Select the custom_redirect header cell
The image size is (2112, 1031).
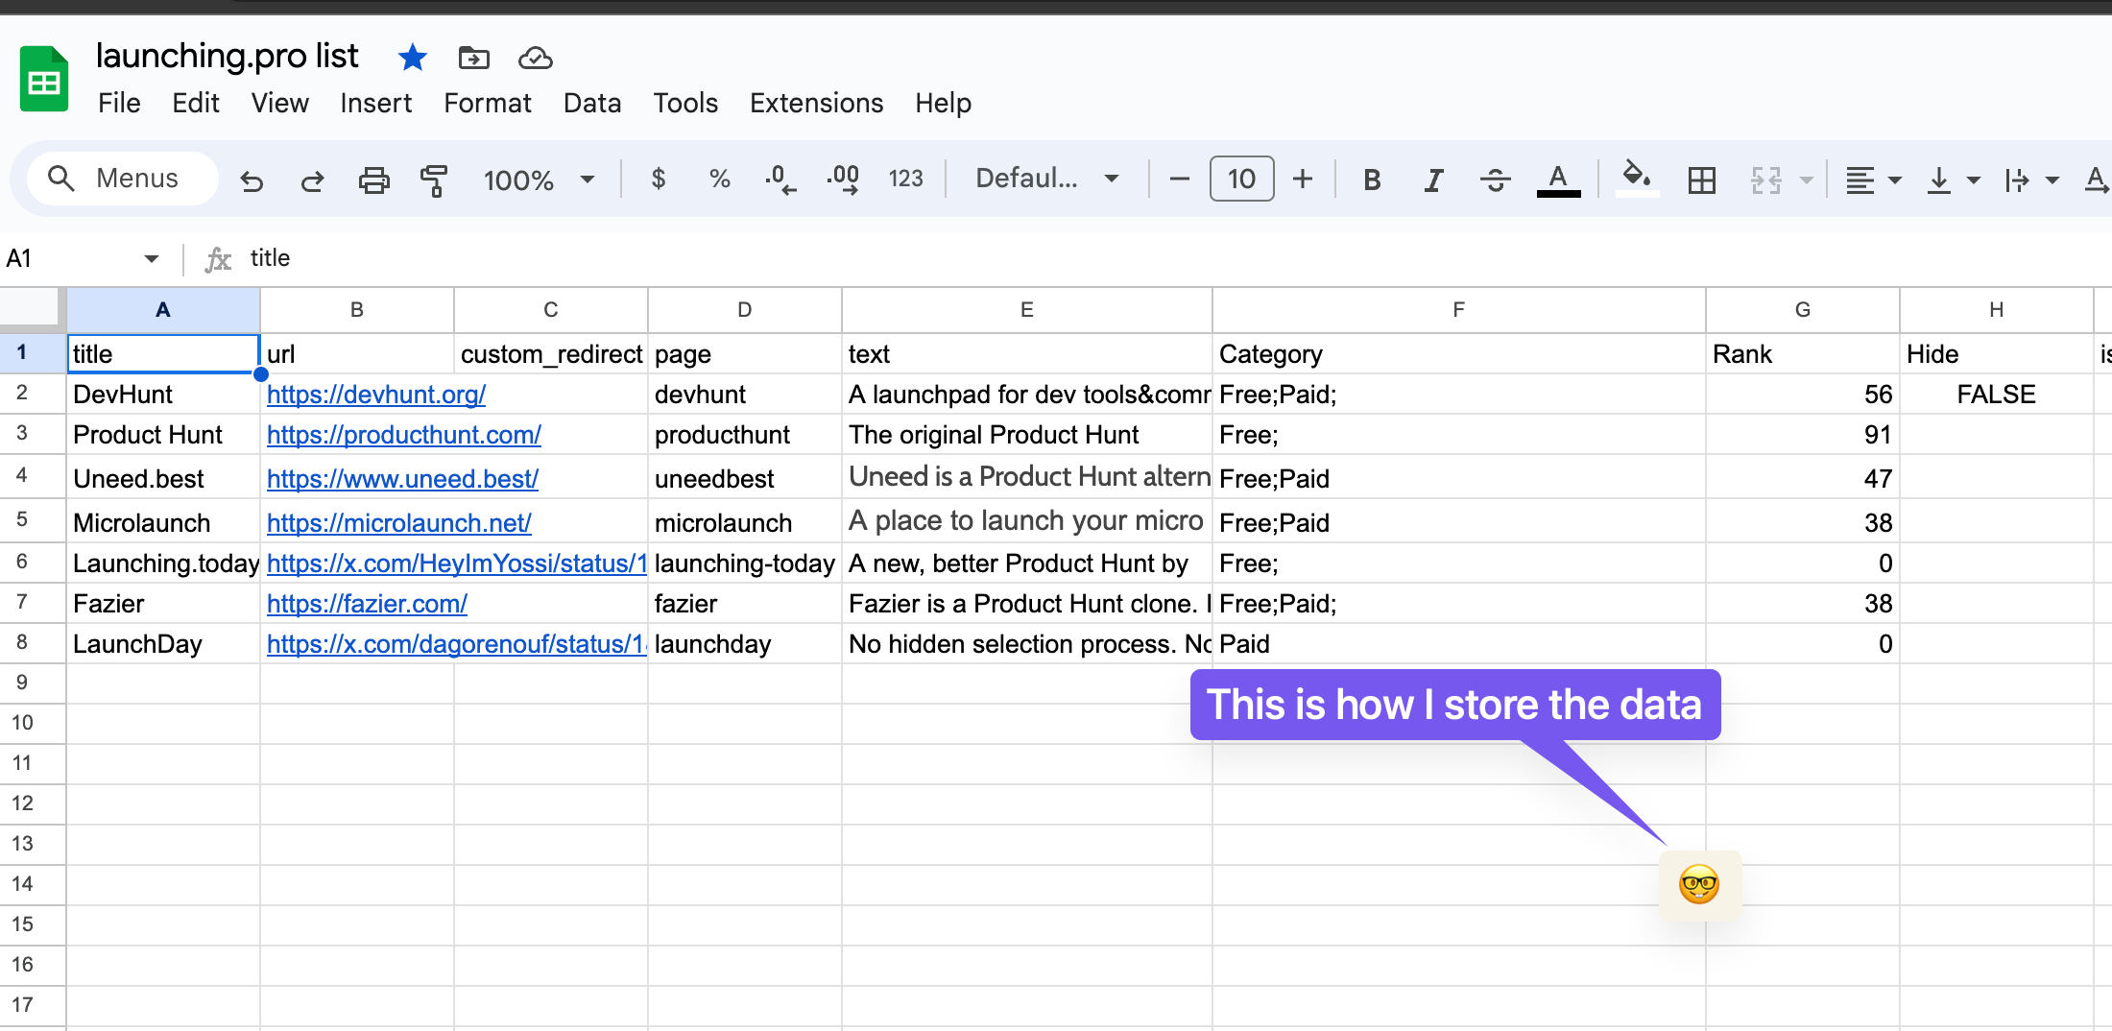coord(551,354)
